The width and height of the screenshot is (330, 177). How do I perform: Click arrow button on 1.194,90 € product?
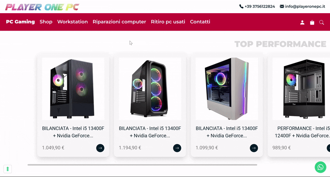pyautogui.click(x=177, y=148)
